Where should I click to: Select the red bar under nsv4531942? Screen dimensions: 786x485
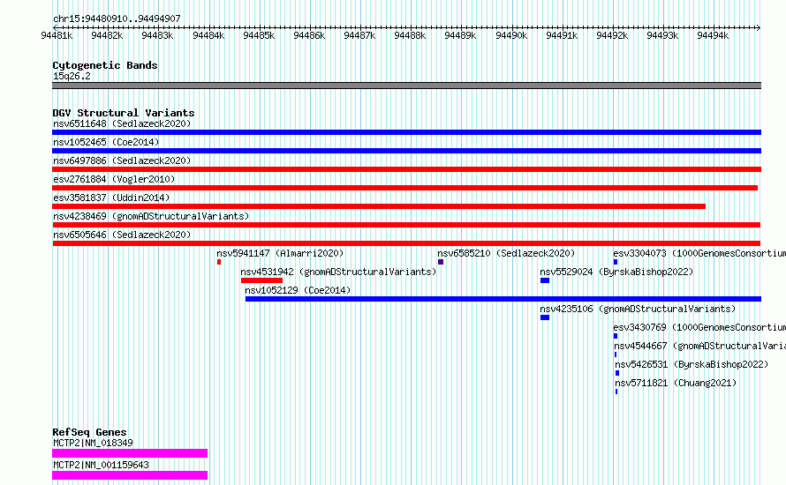[261, 280]
